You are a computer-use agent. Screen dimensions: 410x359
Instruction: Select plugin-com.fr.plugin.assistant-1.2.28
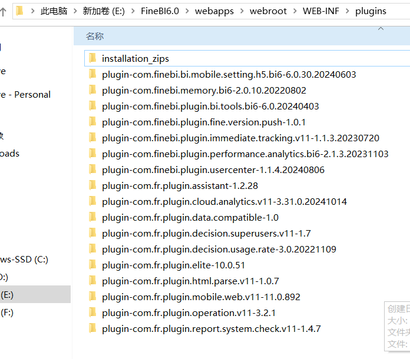pyautogui.click(x=180, y=186)
